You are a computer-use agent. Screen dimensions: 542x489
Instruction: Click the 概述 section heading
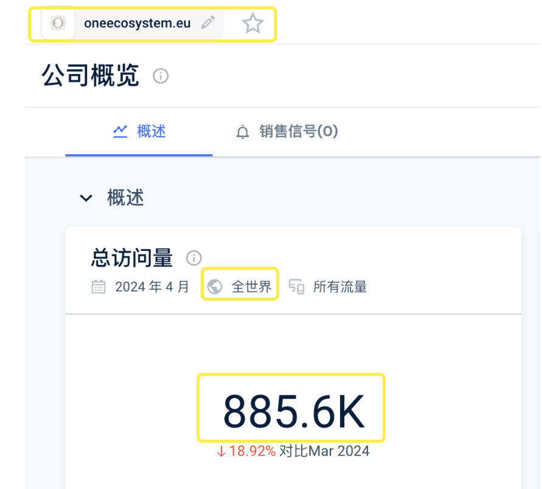[x=125, y=198]
